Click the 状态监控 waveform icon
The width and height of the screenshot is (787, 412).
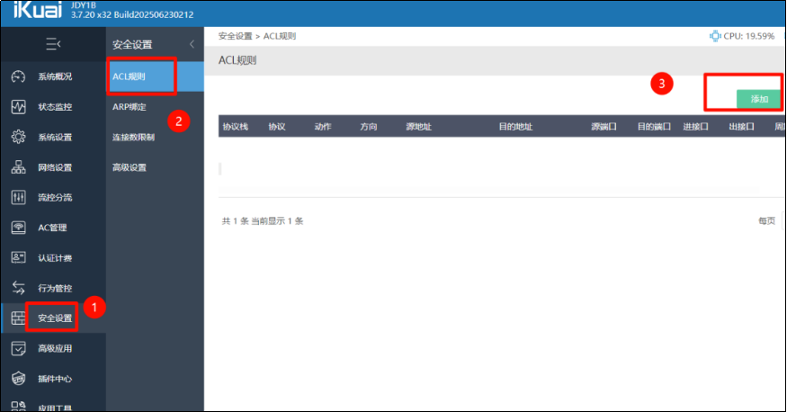click(19, 106)
